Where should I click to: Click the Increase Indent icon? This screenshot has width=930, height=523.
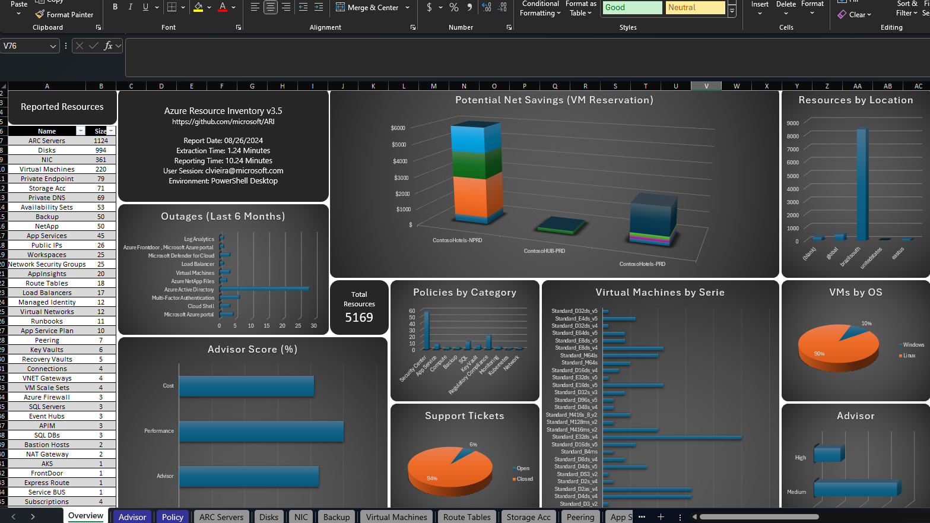click(x=319, y=7)
